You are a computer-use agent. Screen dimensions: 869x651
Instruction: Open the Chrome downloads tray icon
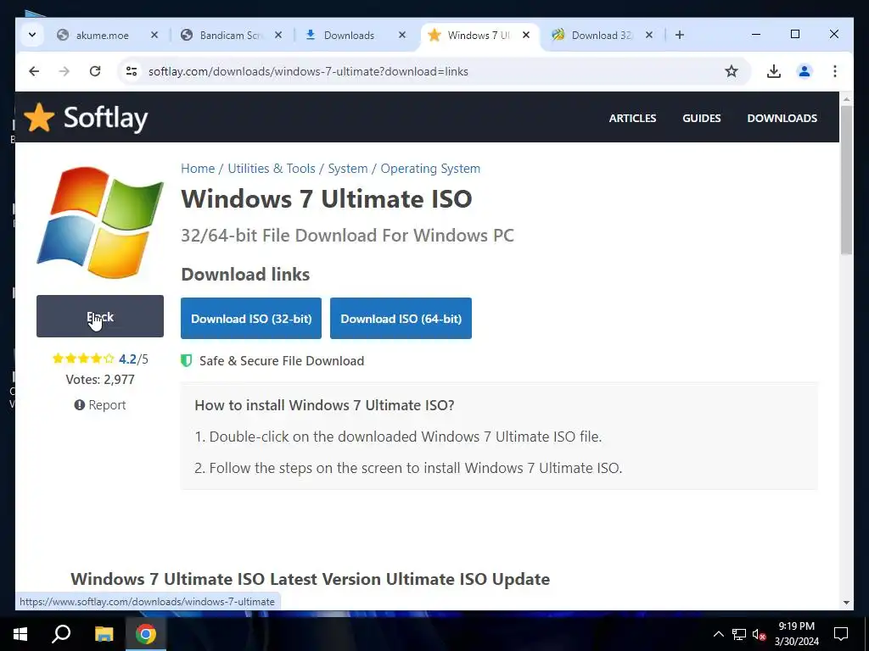(x=774, y=71)
